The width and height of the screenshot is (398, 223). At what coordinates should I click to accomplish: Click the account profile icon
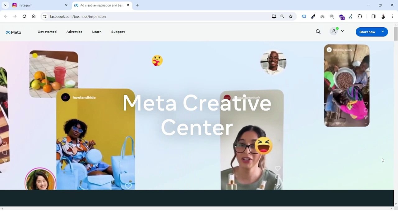(334, 31)
